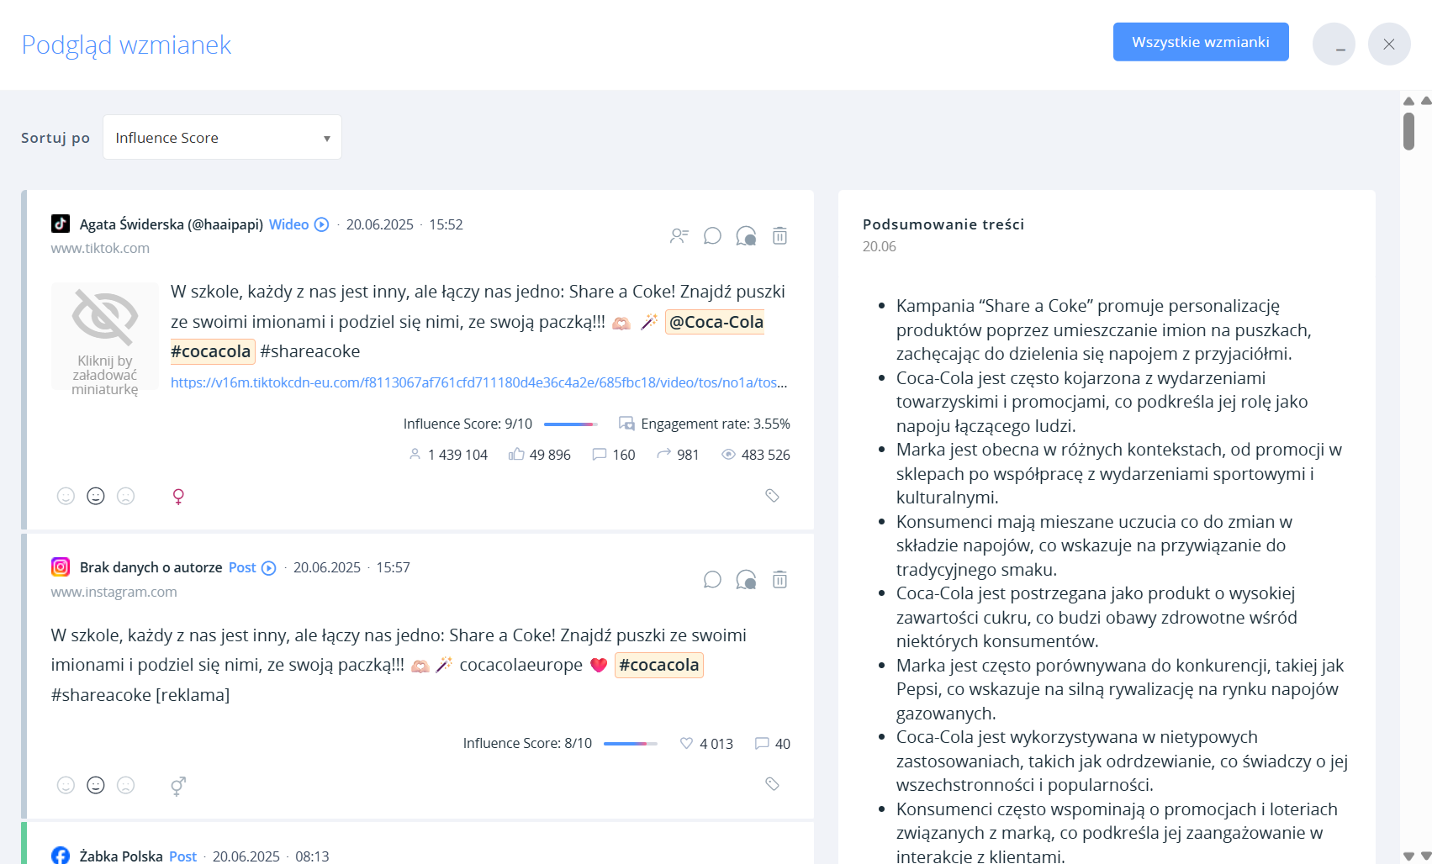Screen dimensions: 1432x864
Task: Click the Wideo play link
Action: [289, 224]
